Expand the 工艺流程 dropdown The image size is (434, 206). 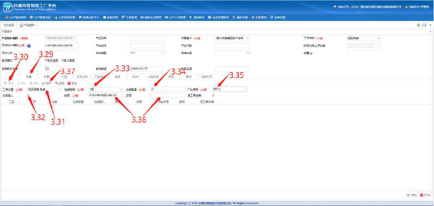tap(378, 38)
